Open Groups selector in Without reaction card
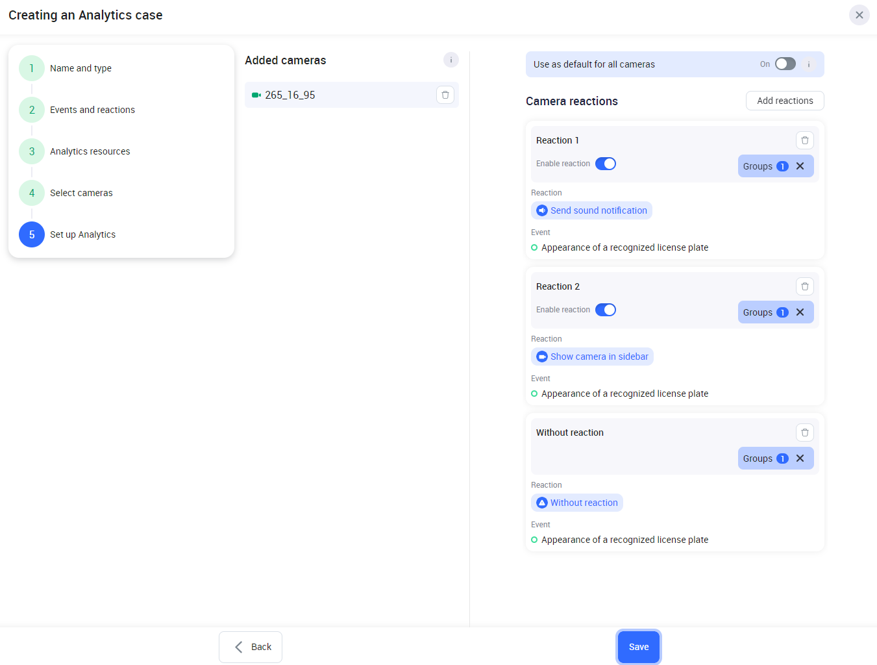 pos(764,458)
